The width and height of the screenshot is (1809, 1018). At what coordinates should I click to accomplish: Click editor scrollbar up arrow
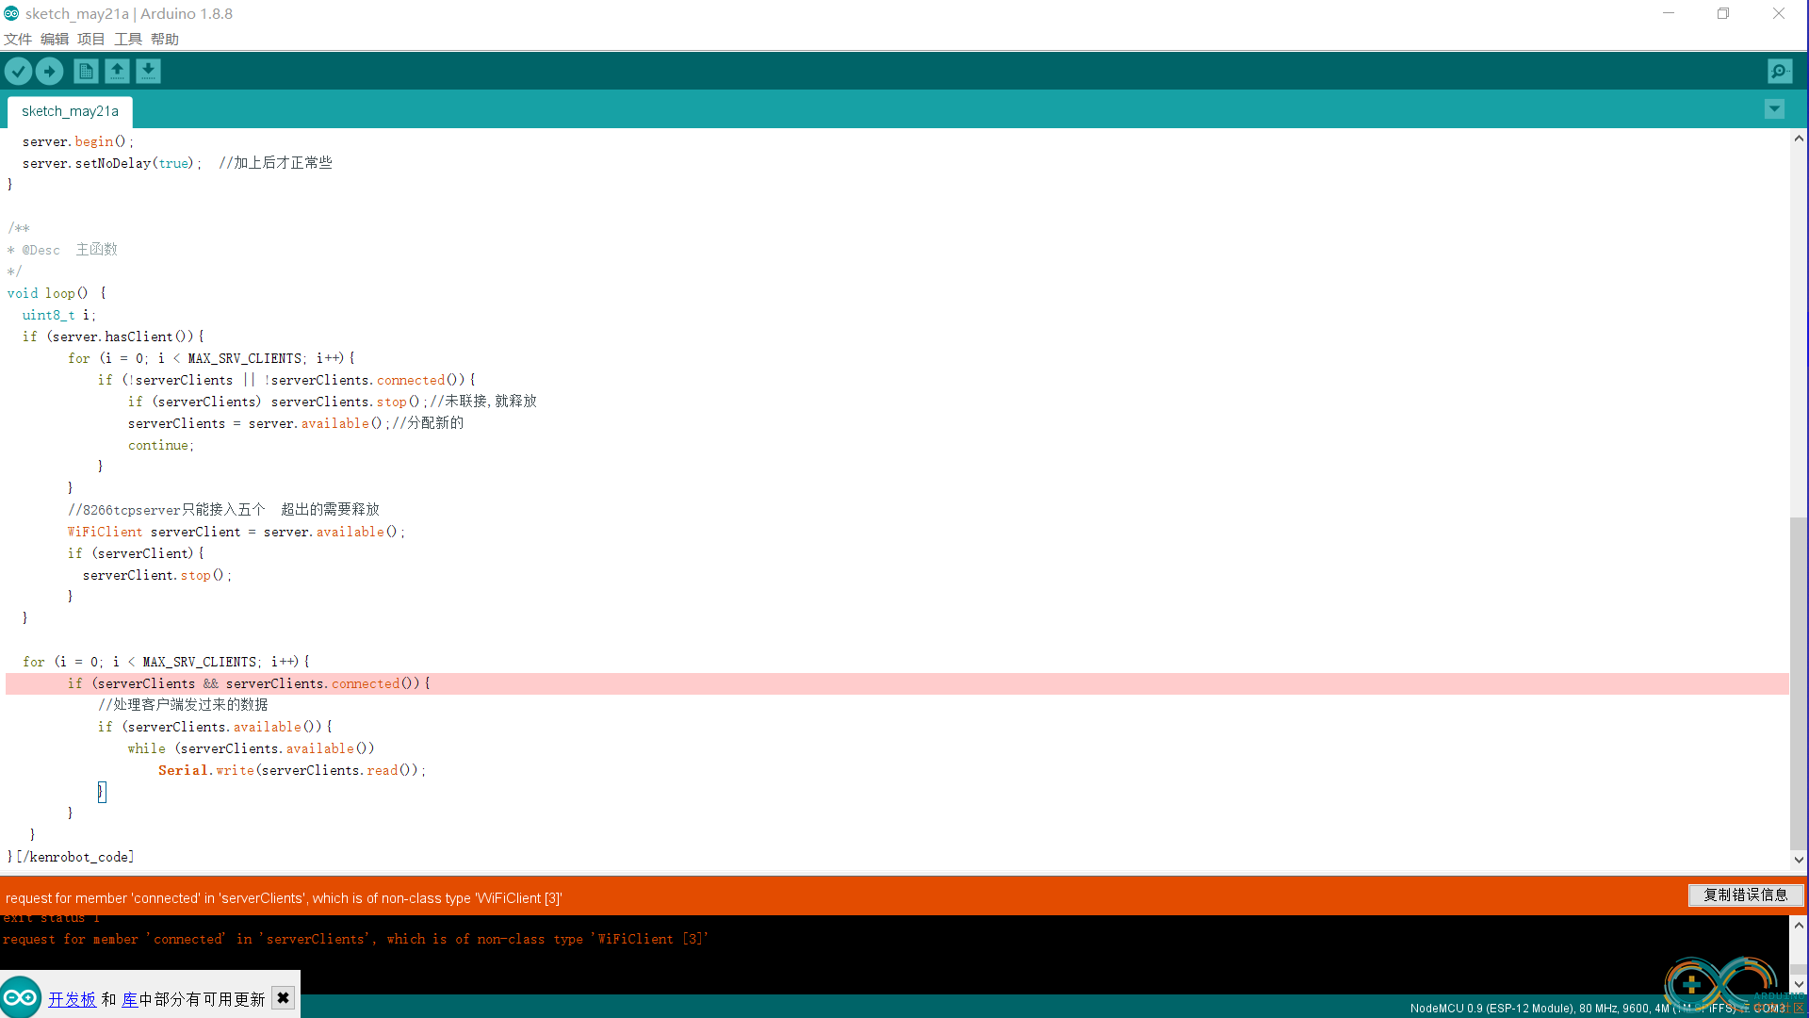click(x=1799, y=139)
